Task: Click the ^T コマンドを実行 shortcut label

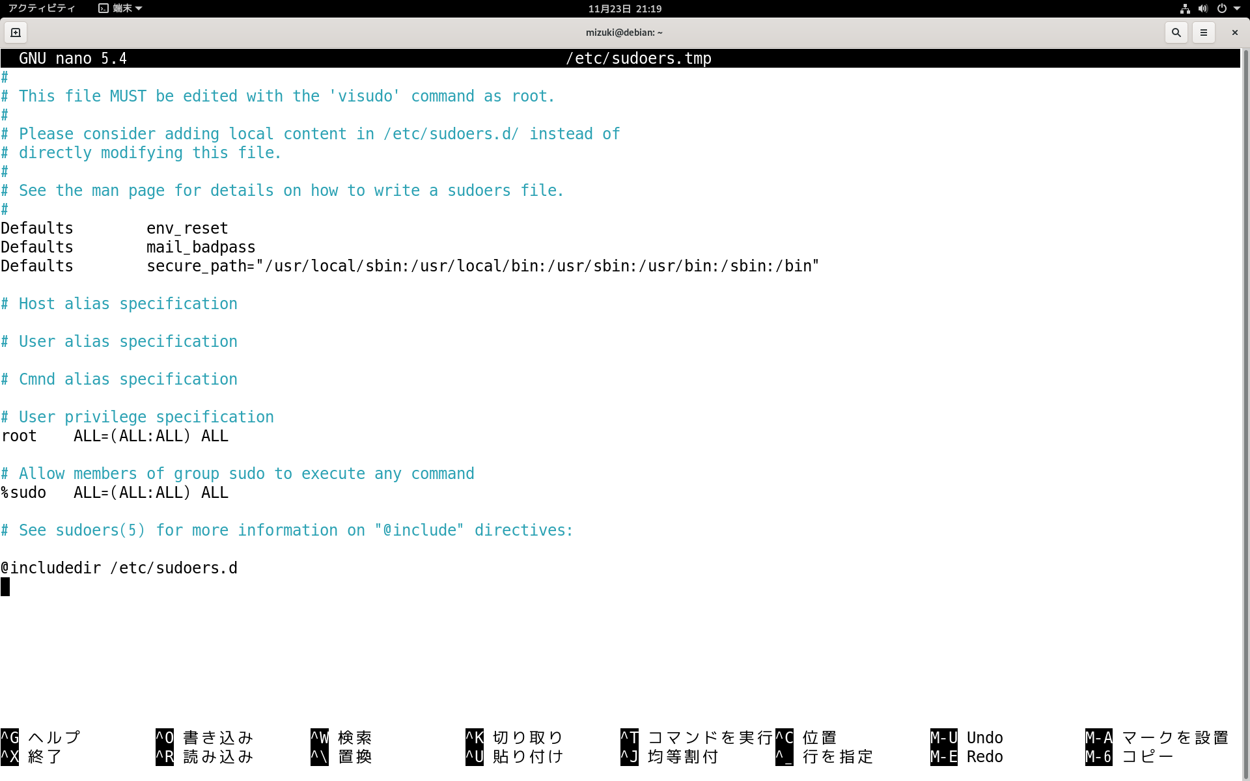Action: click(697, 737)
